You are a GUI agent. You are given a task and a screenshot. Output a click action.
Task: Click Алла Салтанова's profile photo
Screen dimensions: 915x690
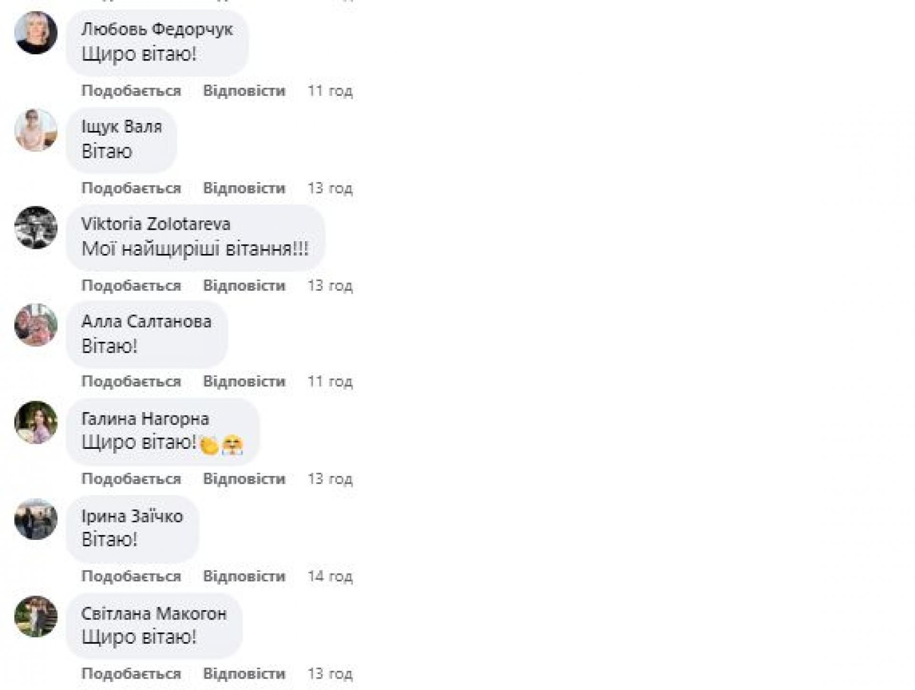[x=36, y=325]
